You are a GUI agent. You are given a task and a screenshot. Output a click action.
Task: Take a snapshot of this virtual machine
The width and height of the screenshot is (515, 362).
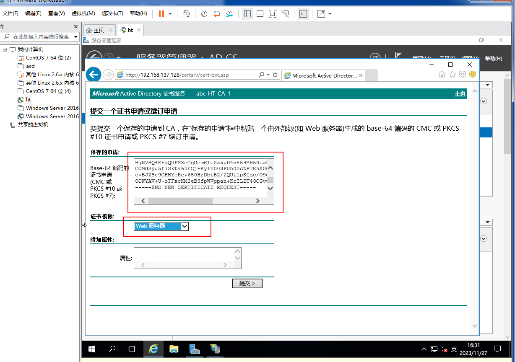point(204,14)
